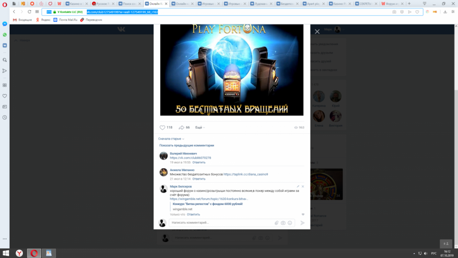Image resolution: width=458 pixels, height=258 pixels.
Task: Reply to Валерий Михневич comment
Action: click(x=199, y=163)
